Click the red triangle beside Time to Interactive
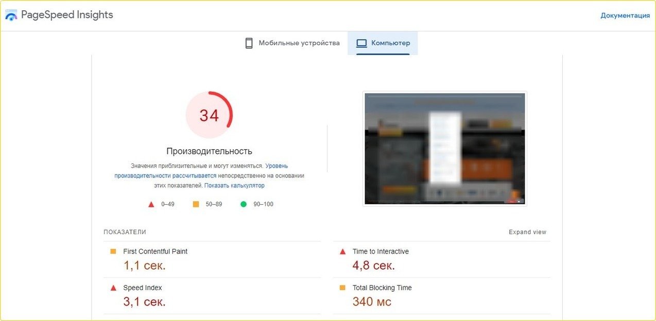This screenshot has height=321, width=656. (342, 252)
